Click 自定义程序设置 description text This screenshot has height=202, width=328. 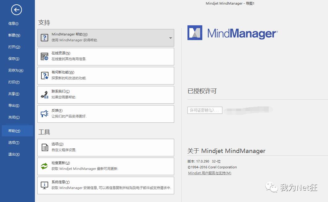(x=64, y=150)
